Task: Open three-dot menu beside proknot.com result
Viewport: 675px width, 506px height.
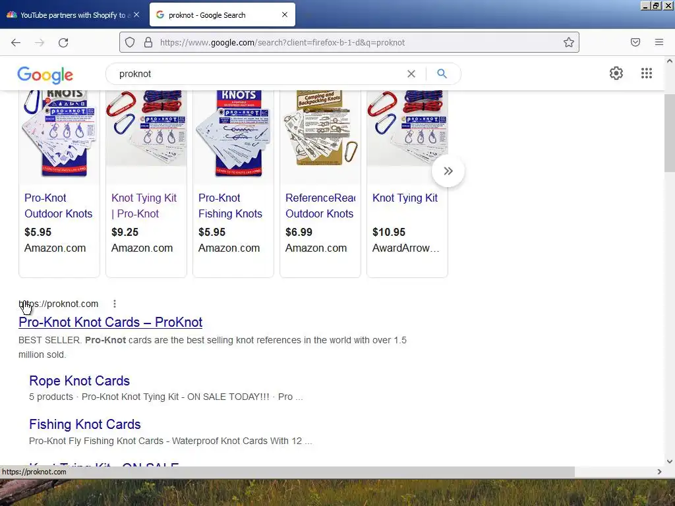Action: [x=115, y=304]
